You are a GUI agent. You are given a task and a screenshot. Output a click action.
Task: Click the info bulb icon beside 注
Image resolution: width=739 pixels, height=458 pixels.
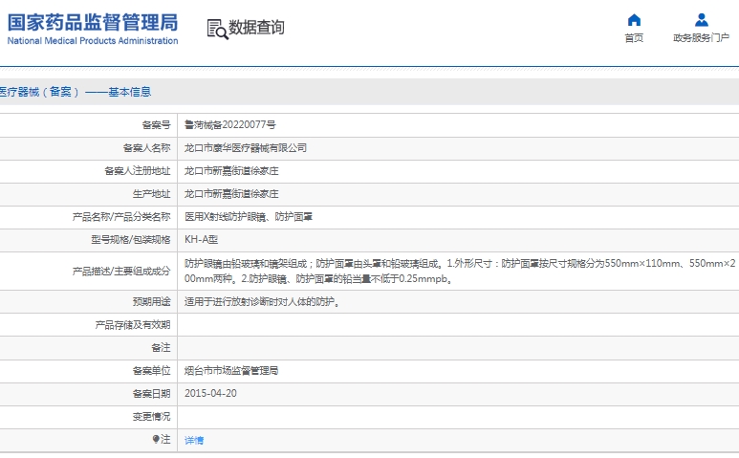tap(156, 439)
